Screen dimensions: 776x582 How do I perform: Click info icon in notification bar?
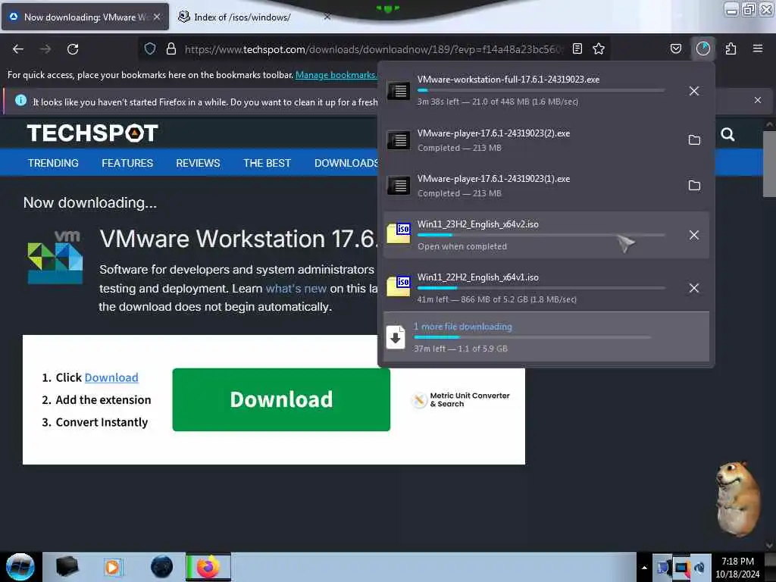click(x=20, y=101)
